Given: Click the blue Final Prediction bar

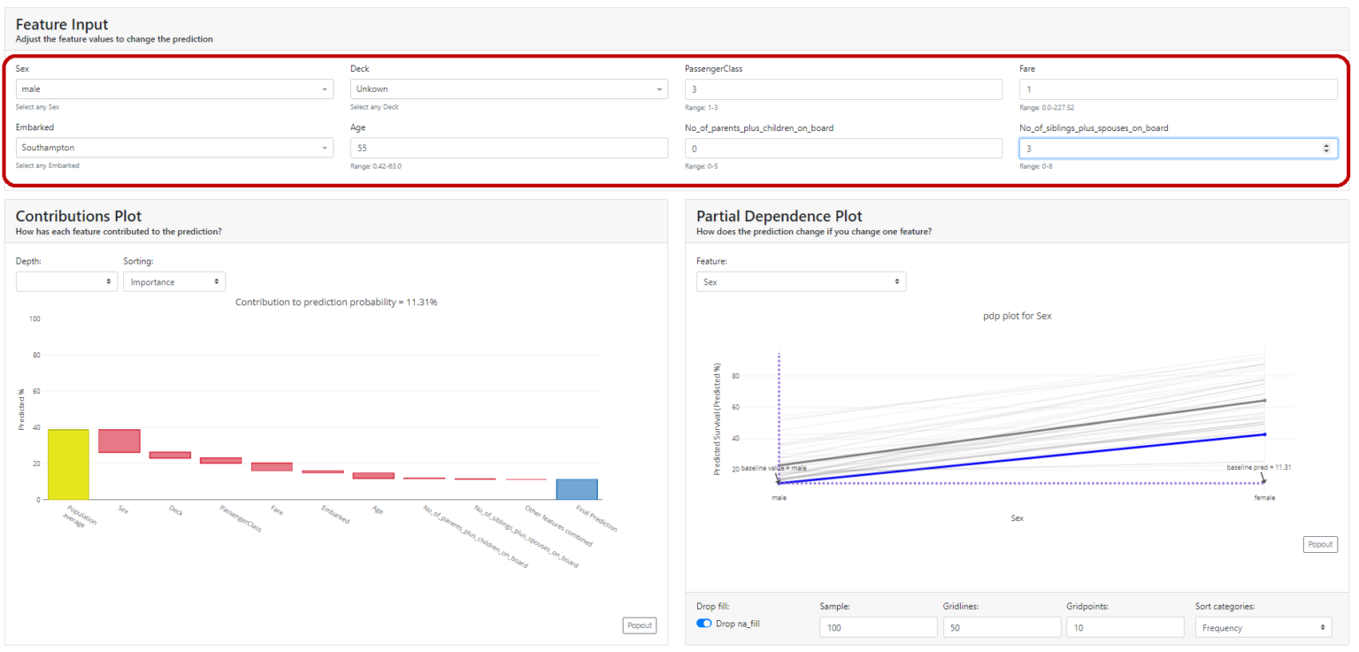Looking at the screenshot, I should tap(577, 489).
